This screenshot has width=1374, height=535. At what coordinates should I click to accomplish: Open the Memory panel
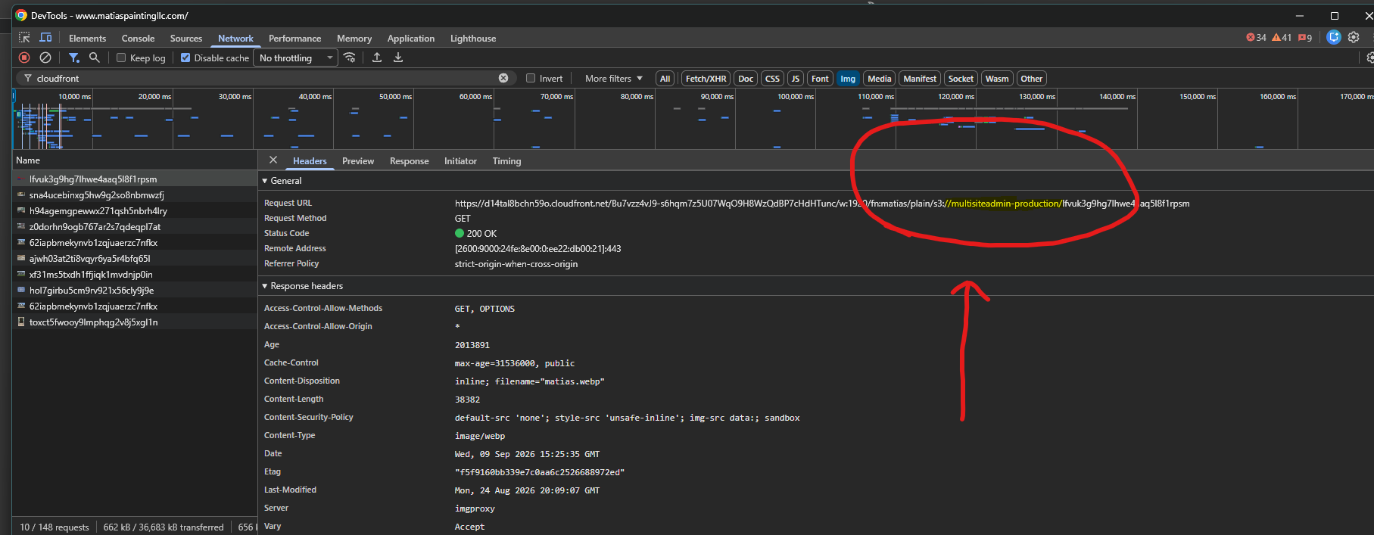[x=354, y=38]
